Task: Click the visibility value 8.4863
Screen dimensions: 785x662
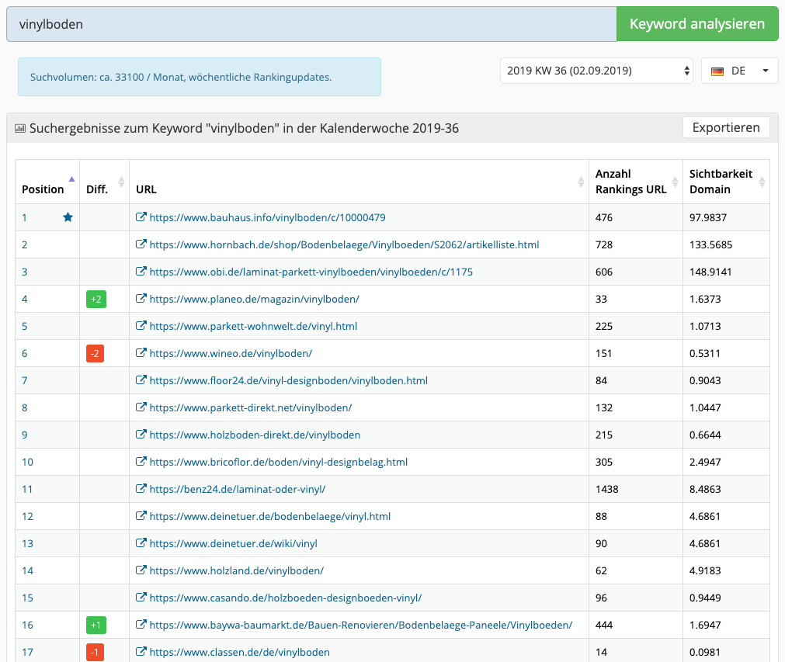Action: point(705,489)
